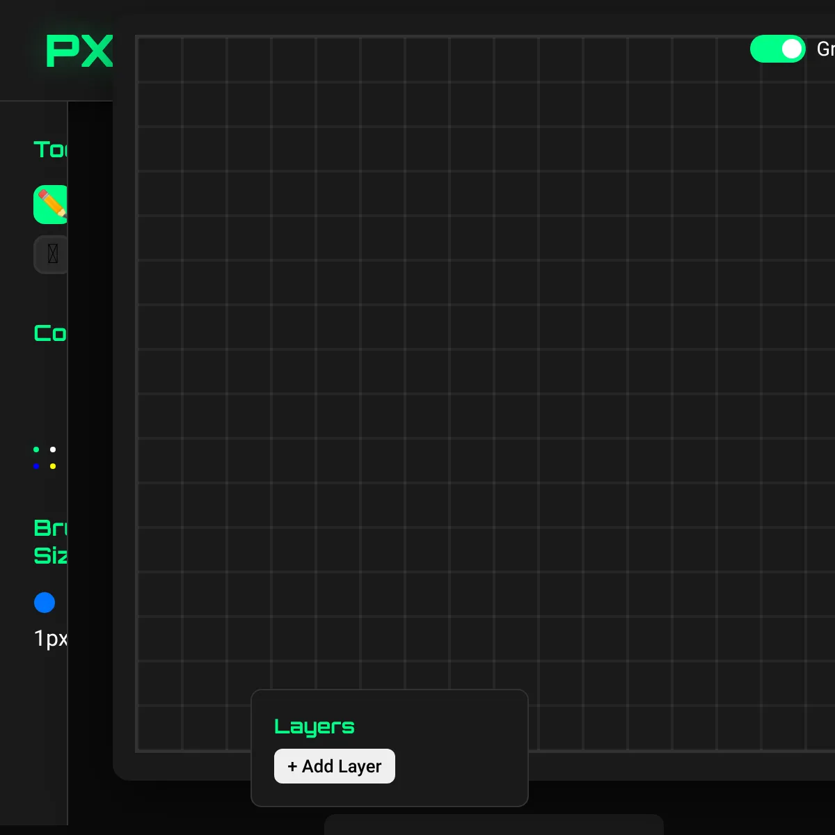
Task: Select the white color swatch
Action: coord(52,449)
